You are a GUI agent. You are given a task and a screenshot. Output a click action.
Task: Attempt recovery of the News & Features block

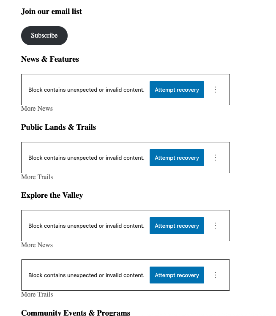click(x=177, y=90)
